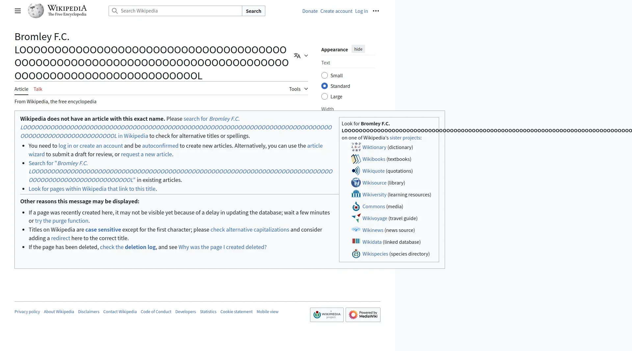
Task: Open the Commons media link
Action: point(374,206)
